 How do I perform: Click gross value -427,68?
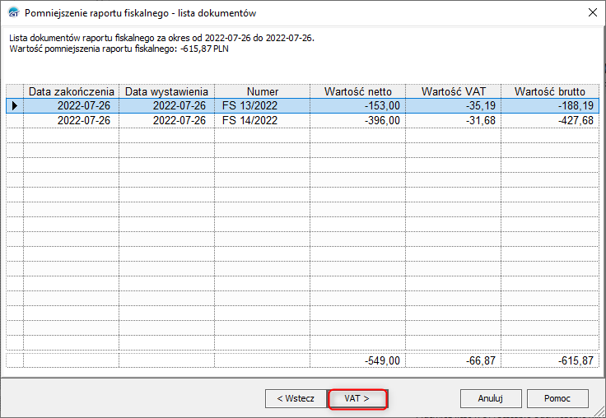coord(576,120)
